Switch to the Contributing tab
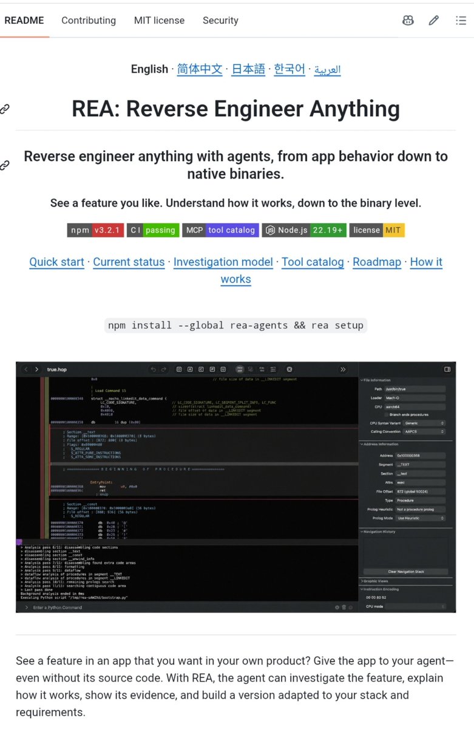Screen dimensions: 474x729 pyautogui.click(x=89, y=20)
